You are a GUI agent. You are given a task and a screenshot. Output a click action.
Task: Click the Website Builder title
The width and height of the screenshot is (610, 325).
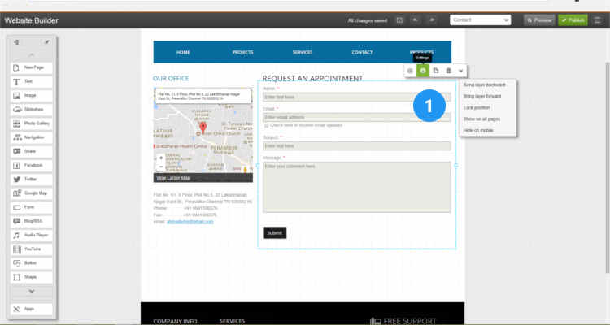[x=31, y=20]
